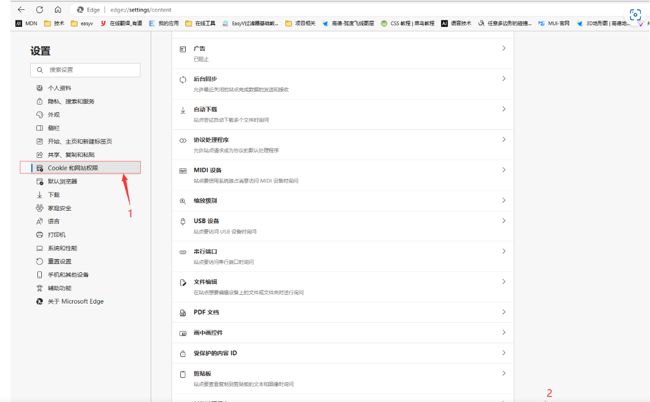Click the 广告 ads permission icon
This screenshot has width=650, height=402.
coord(183,49)
